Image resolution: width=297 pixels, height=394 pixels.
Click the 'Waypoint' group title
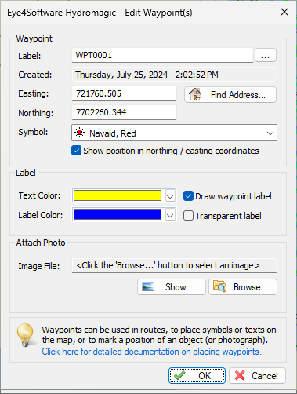coord(34,38)
